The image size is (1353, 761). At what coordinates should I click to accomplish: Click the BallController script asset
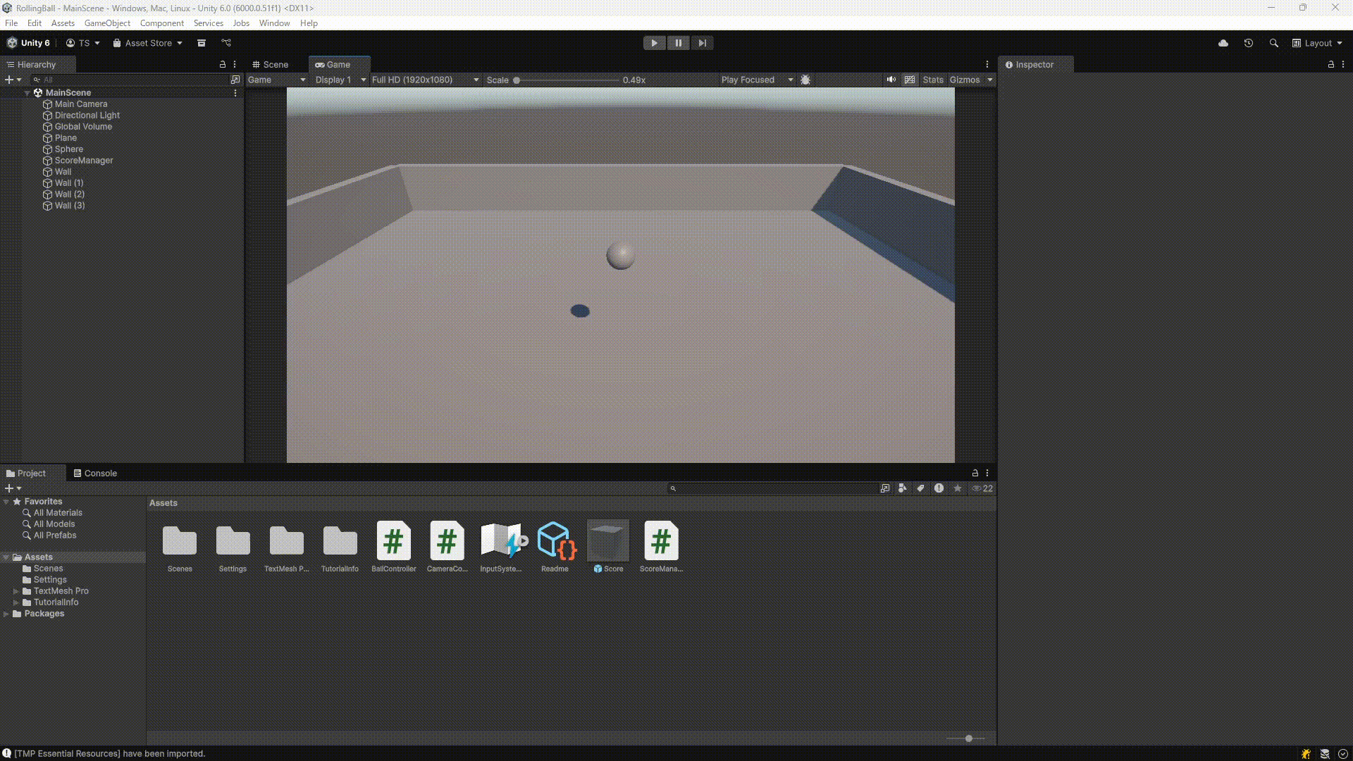click(x=393, y=541)
